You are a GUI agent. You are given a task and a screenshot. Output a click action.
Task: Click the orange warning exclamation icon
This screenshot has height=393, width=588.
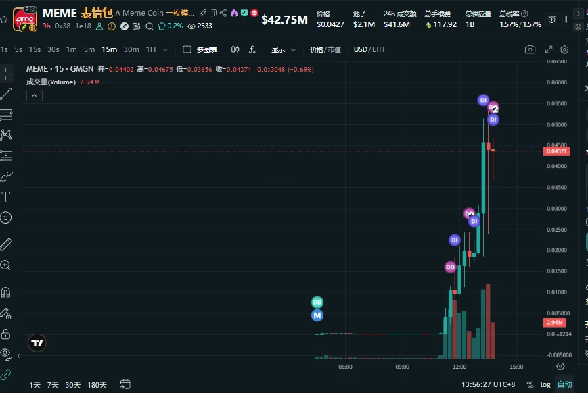112,26
